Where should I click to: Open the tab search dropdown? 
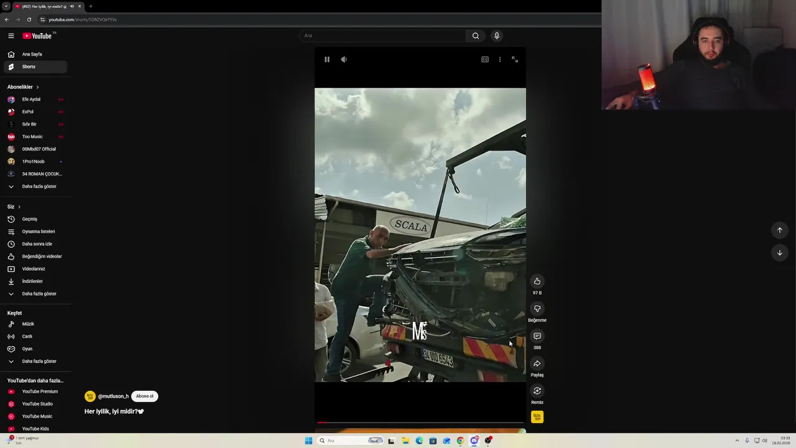click(x=6, y=6)
